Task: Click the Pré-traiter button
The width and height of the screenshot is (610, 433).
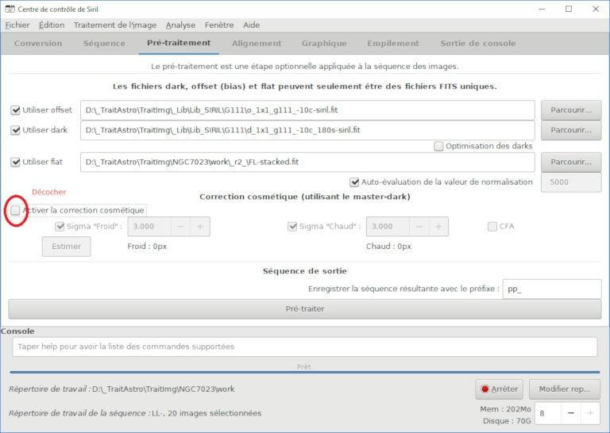Action: point(305,309)
